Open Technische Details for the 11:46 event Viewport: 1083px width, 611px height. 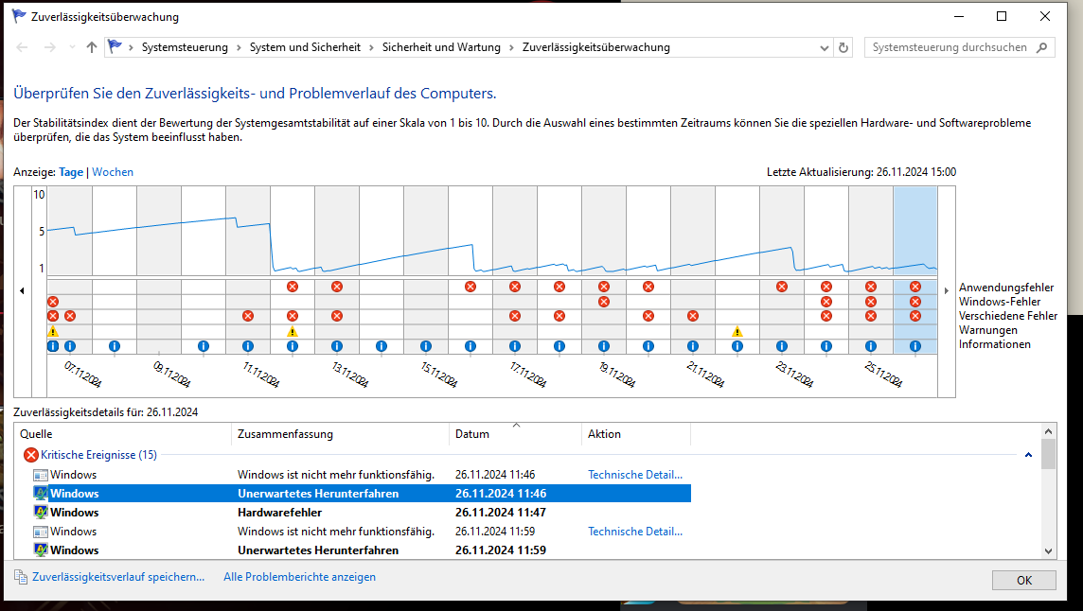click(x=634, y=474)
